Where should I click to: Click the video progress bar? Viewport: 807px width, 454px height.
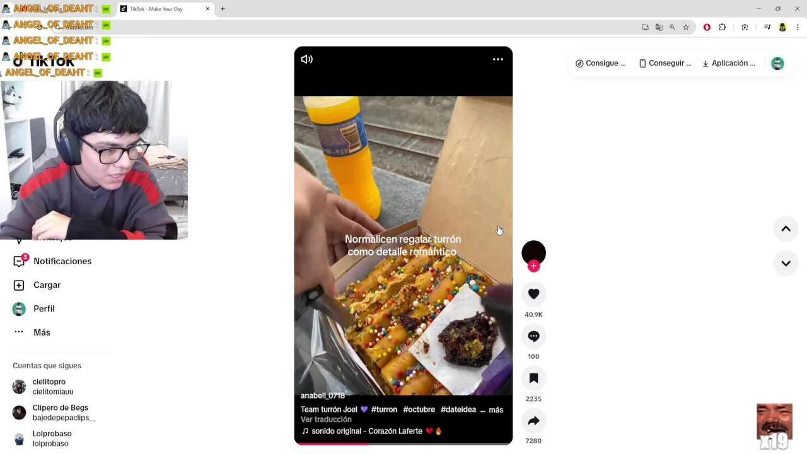pos(403,444)
